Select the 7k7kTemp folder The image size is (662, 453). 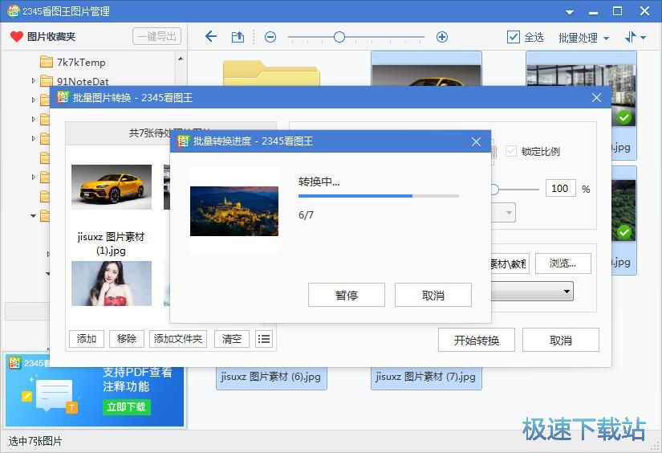pyautogui.click(x=72, y=62)
